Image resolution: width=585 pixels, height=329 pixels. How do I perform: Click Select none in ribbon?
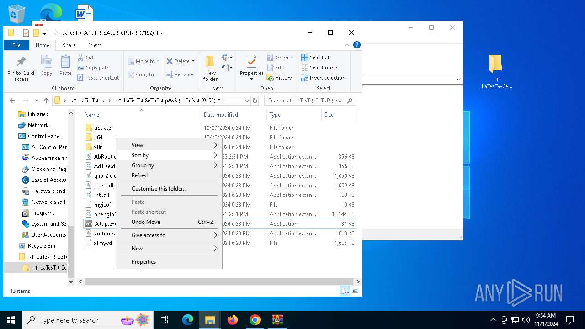point(319,68)
